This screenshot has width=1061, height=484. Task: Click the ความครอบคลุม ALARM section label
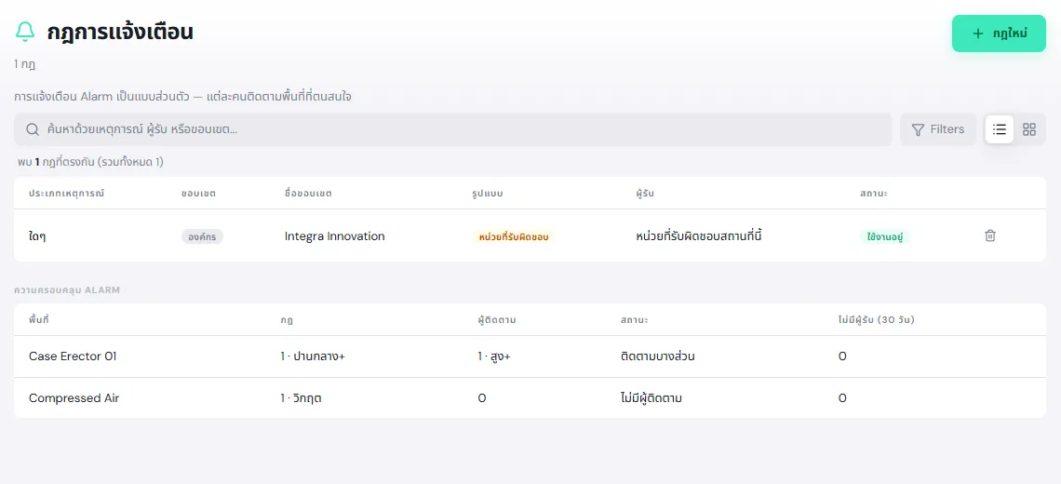[67, 289]
